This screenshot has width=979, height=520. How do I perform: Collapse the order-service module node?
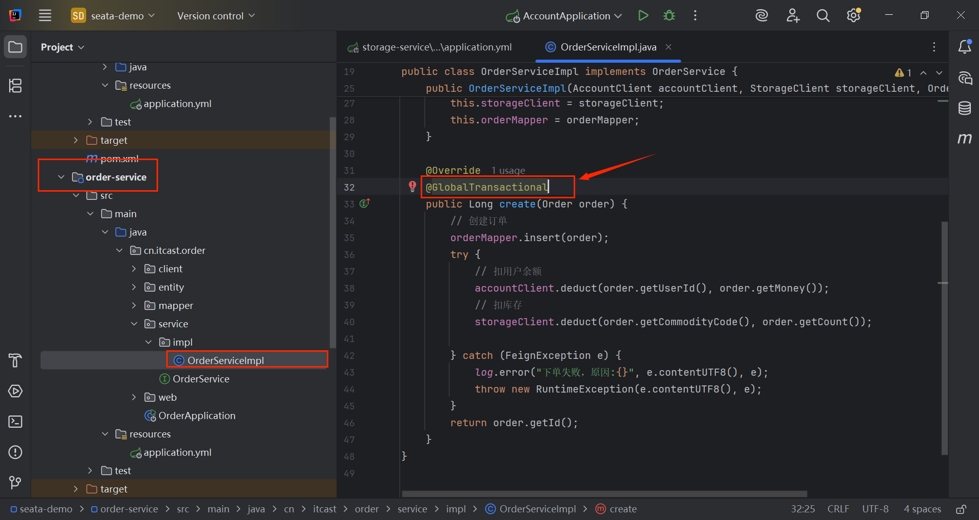click(x=61, y=177)
